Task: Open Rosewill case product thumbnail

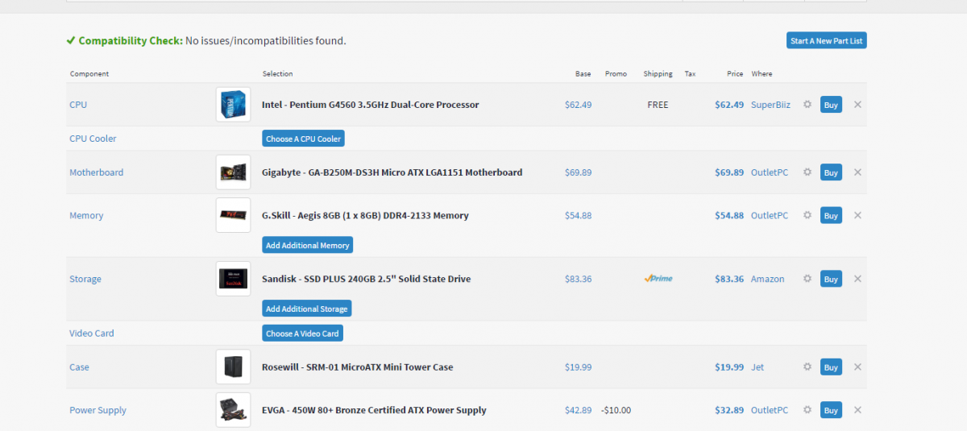Action: click(x=233, y=367)
